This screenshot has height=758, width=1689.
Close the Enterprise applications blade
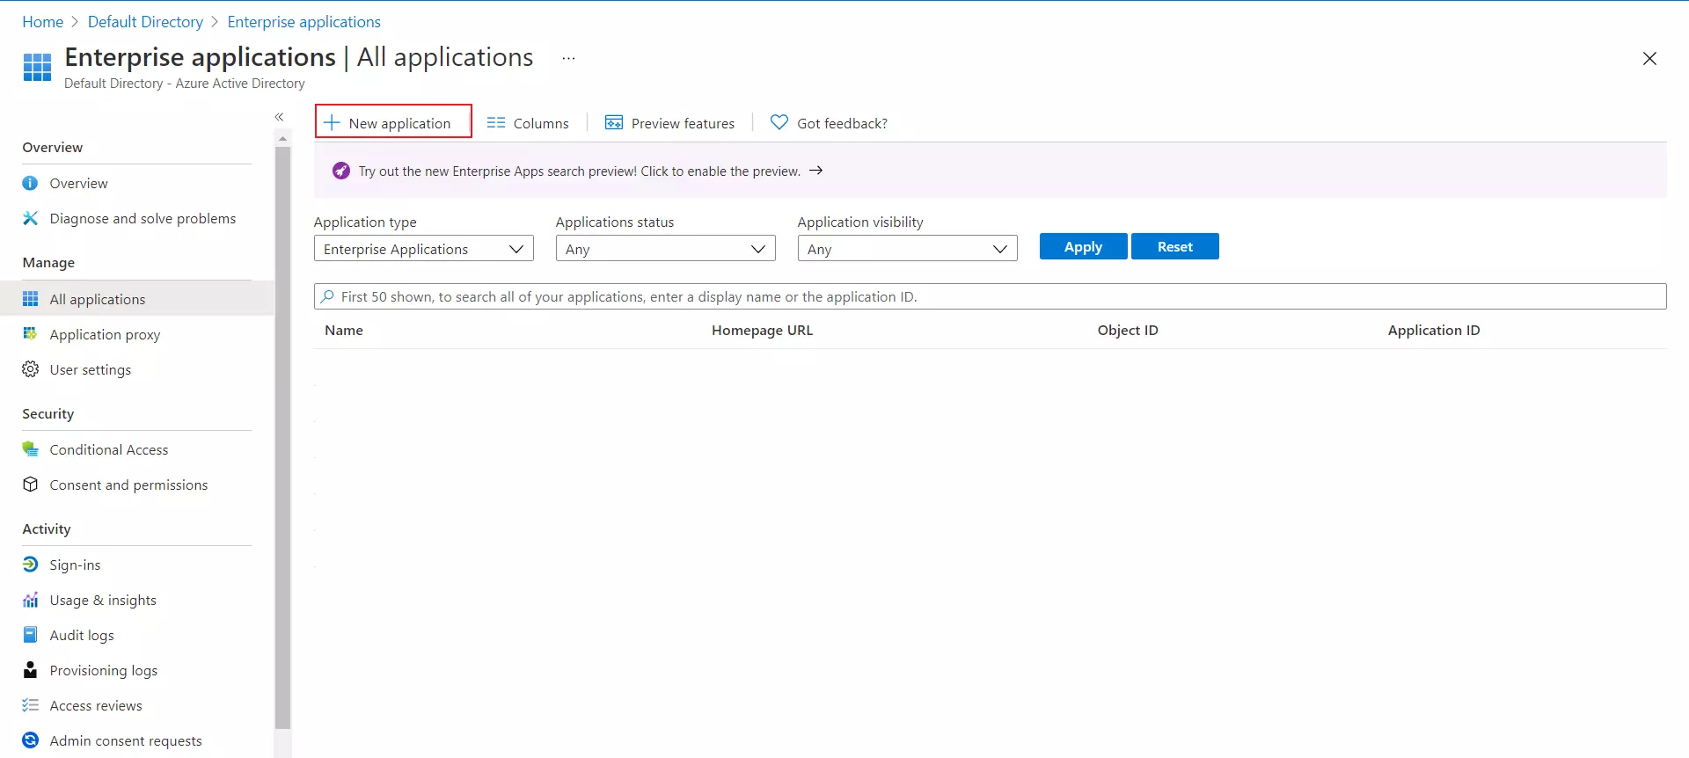tap(1649, 59)
